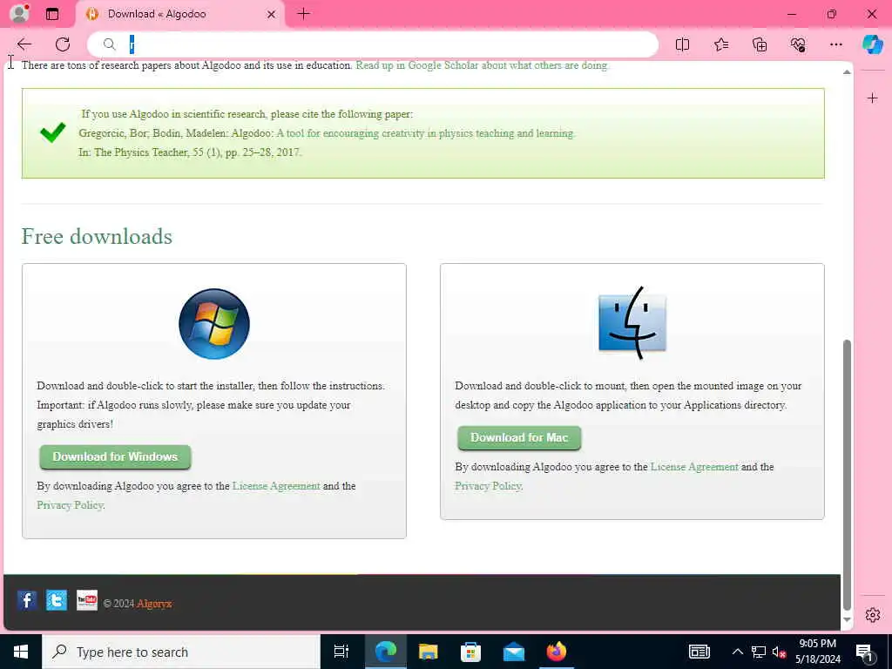This screenshot has height=669, width=892.
Task: Open the Read up in Google Scholar link
Action: 481,65
